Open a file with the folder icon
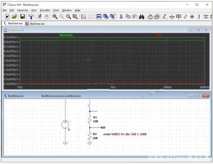213x164 pixels. click(14, 17)
